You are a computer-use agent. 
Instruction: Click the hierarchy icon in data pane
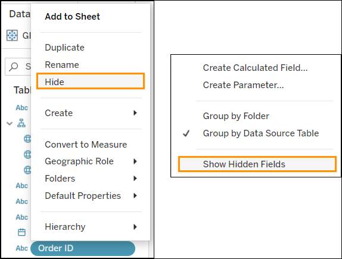click(x=21, y=123)
